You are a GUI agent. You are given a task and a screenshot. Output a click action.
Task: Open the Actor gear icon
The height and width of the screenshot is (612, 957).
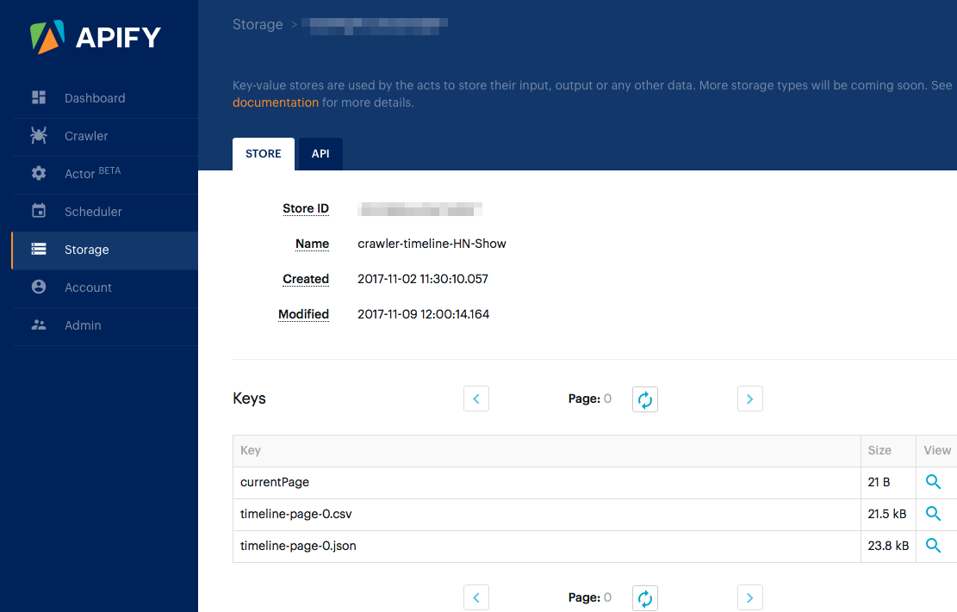click(38, 173)
